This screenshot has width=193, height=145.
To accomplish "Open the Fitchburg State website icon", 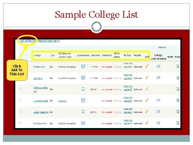I will (177, 89).
